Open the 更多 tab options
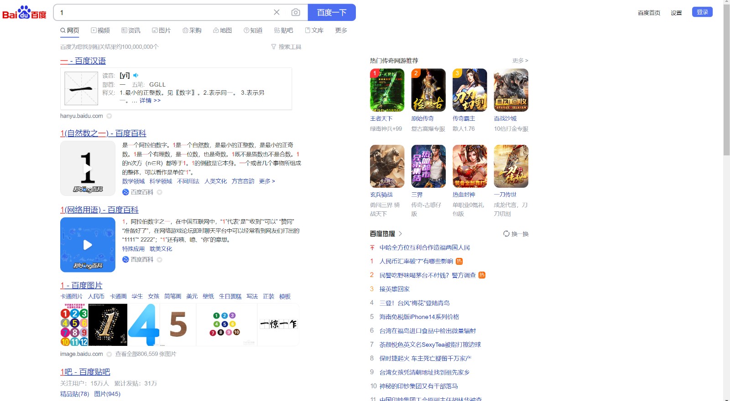The height and width of the screenshot is (401, 730). click(341, 31)
